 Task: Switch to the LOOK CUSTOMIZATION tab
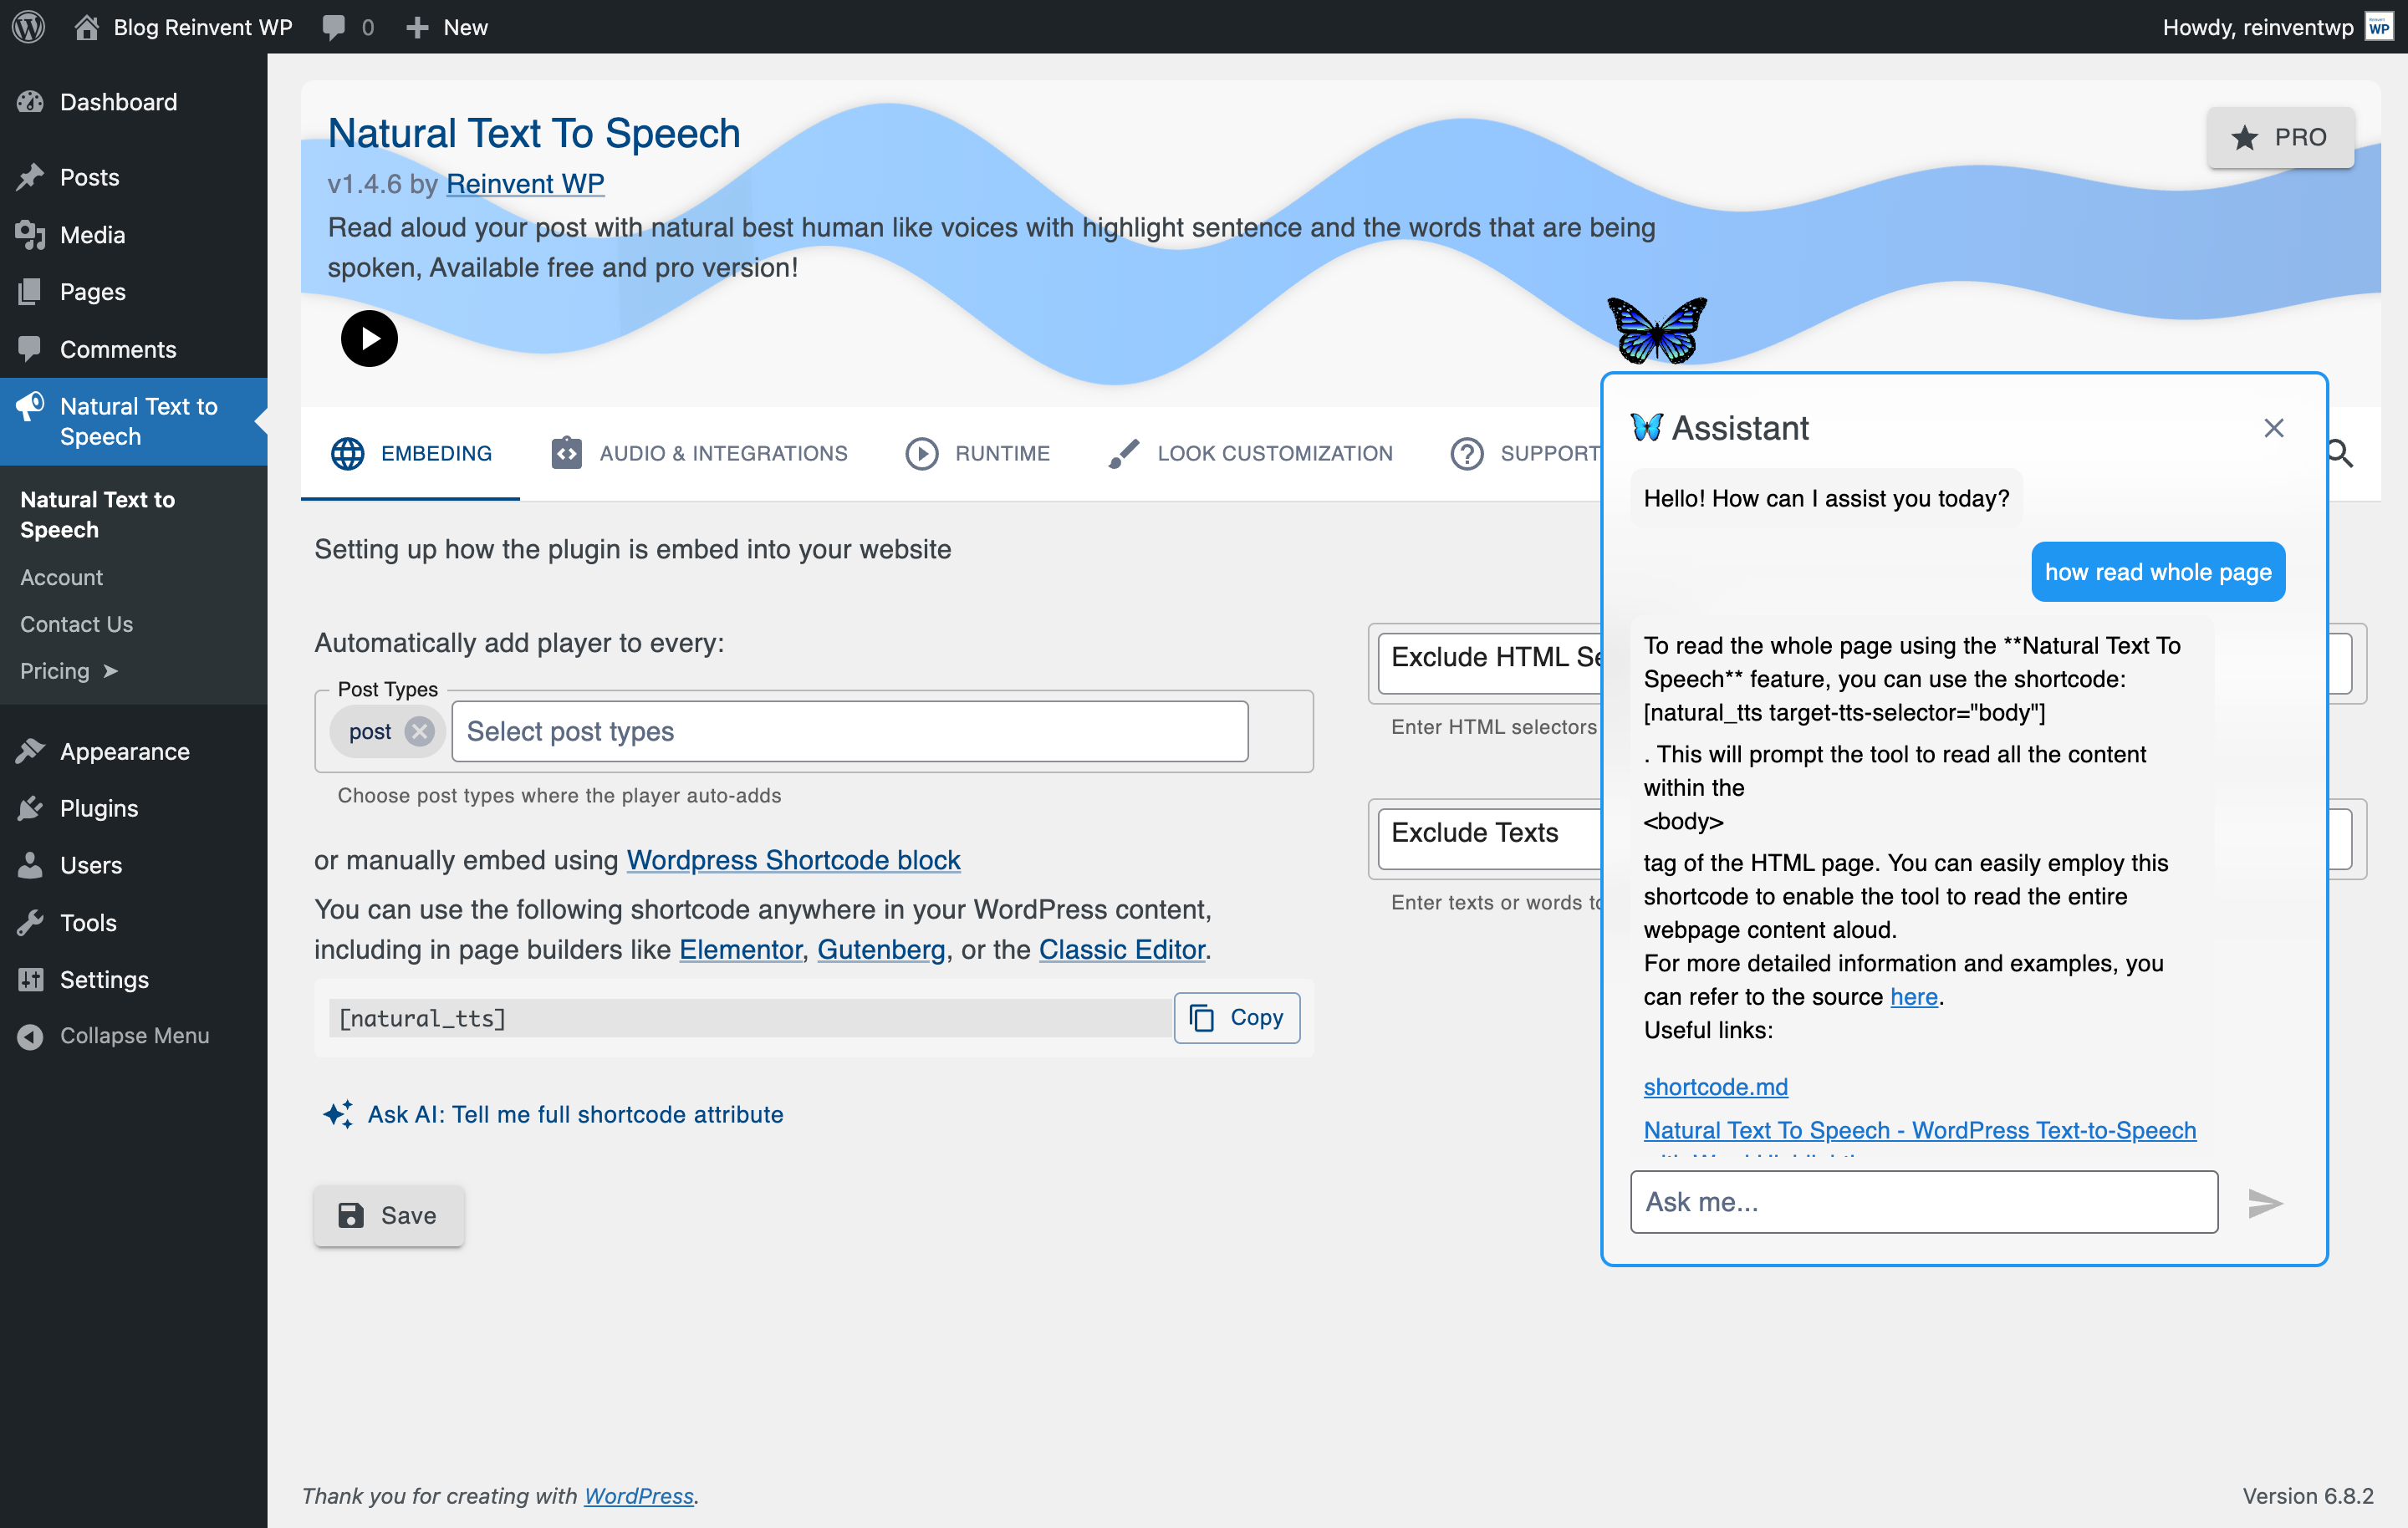(x=1250, y=453)
